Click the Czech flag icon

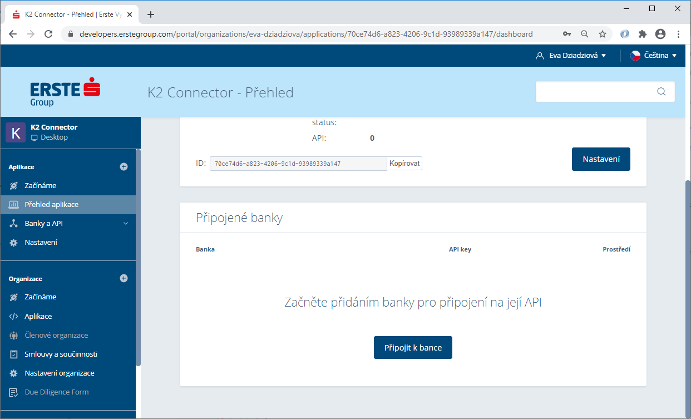click(635, 56)
